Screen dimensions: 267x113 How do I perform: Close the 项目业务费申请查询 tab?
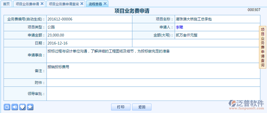(82, 4)
